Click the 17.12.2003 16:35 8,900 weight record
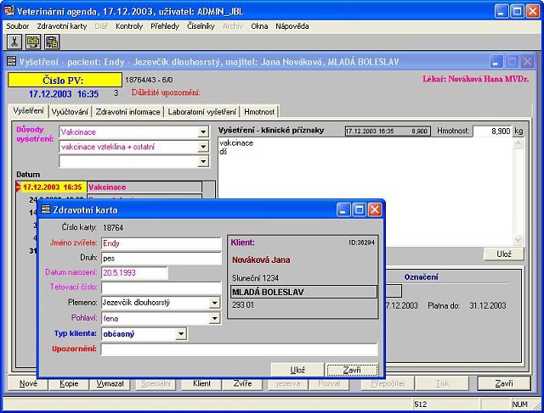The height and width of the screenshot is (413, 544). 388,131
